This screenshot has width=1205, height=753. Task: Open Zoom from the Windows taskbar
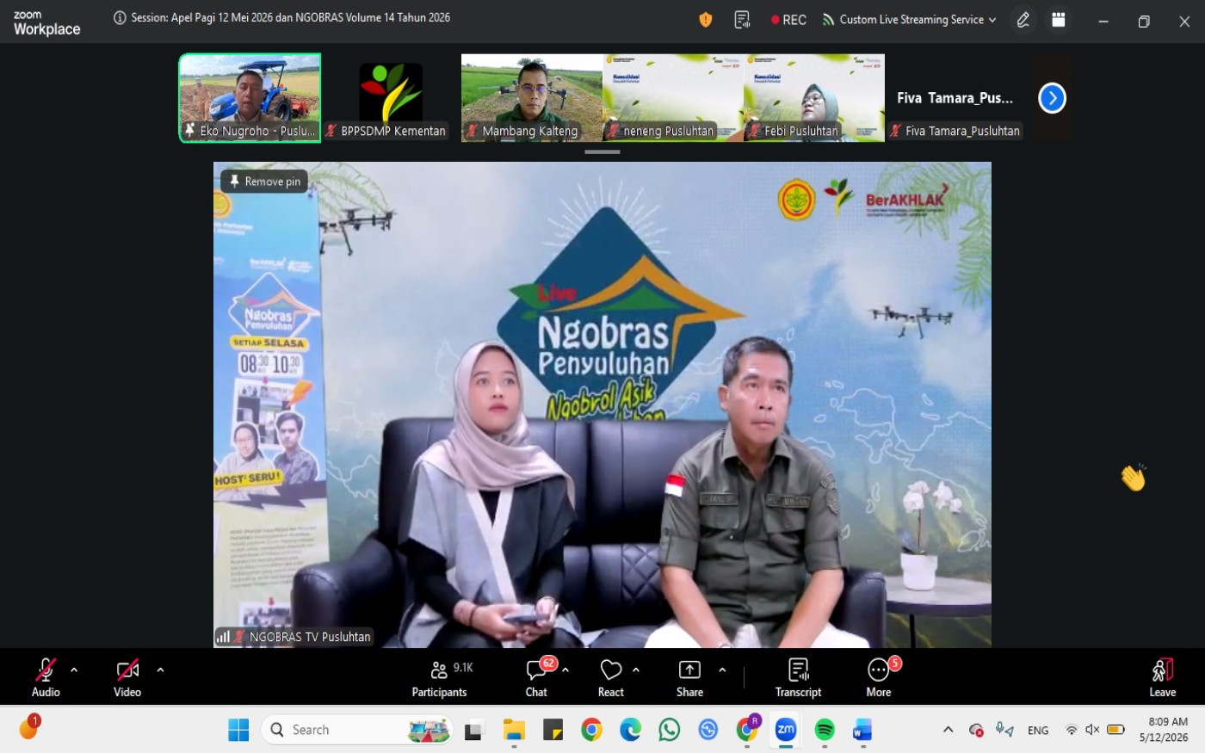[x=786, y=730]
